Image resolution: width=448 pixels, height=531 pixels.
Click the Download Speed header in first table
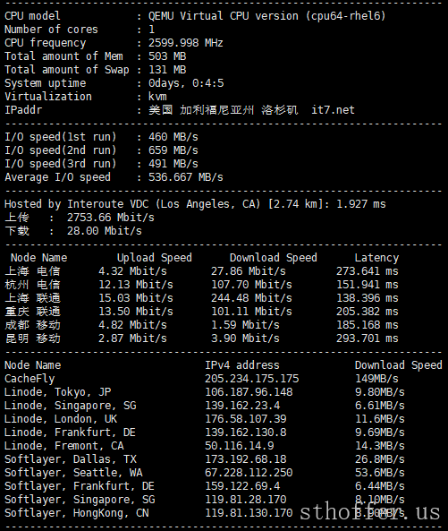pyautogui.click(x=274, y=258)
